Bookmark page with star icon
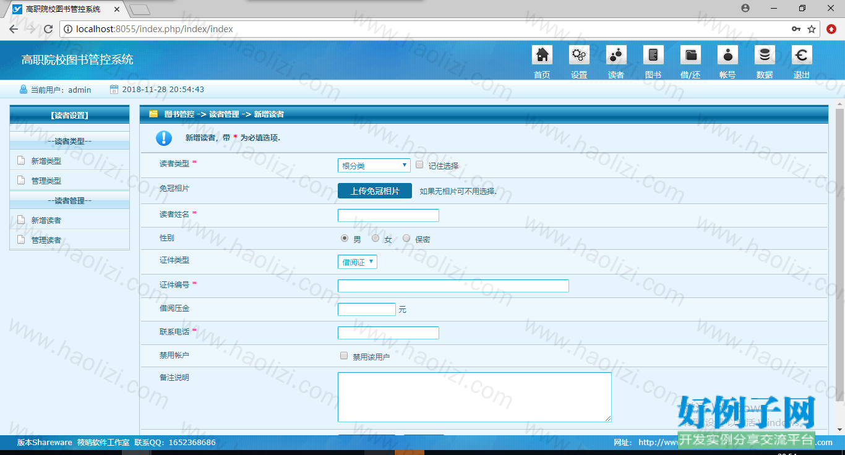845x455 pixels. tap(812, 29)
